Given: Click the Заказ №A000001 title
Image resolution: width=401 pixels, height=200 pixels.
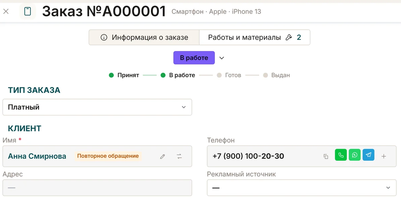Looking at the screenshot, I should (x=104, y=11).
